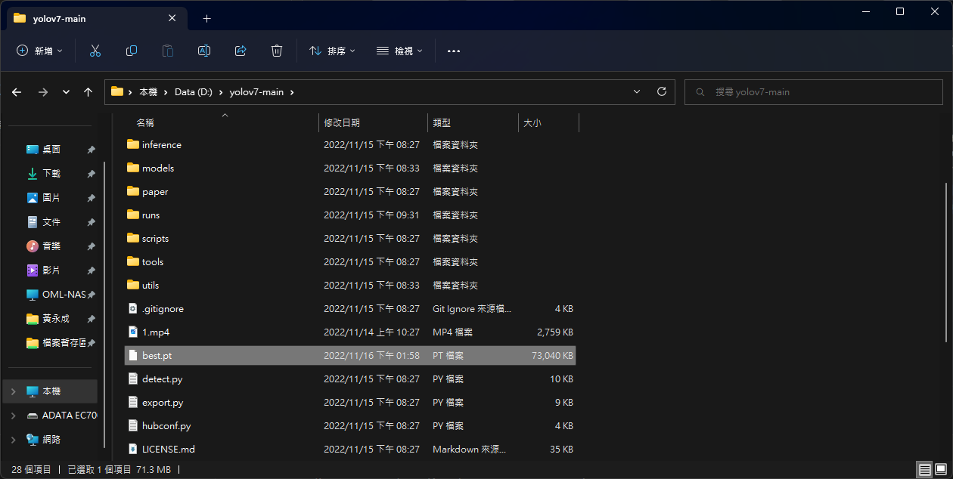Go up one folder level arrow
Image resolution: width=953 pixels, height=479 pixels.
click(88, 91)
